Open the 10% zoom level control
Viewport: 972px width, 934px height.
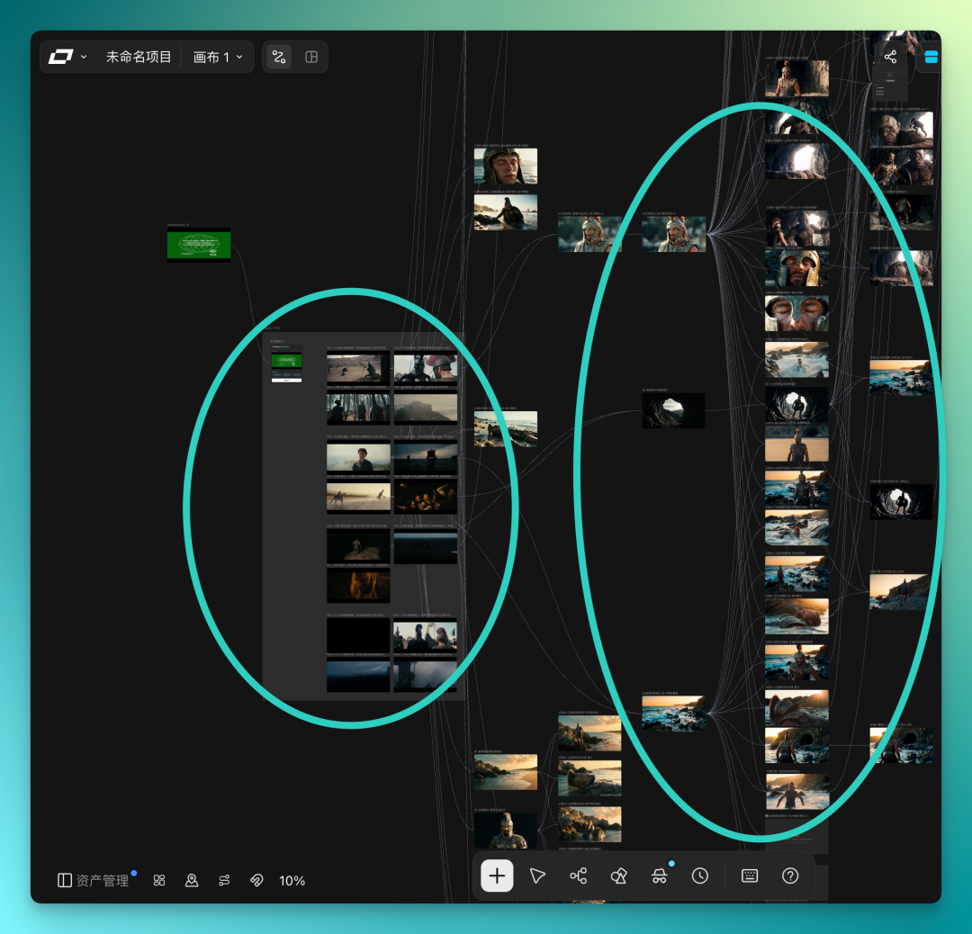tap(292, 881)
